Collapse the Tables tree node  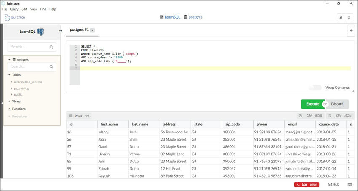pos(9,75)
